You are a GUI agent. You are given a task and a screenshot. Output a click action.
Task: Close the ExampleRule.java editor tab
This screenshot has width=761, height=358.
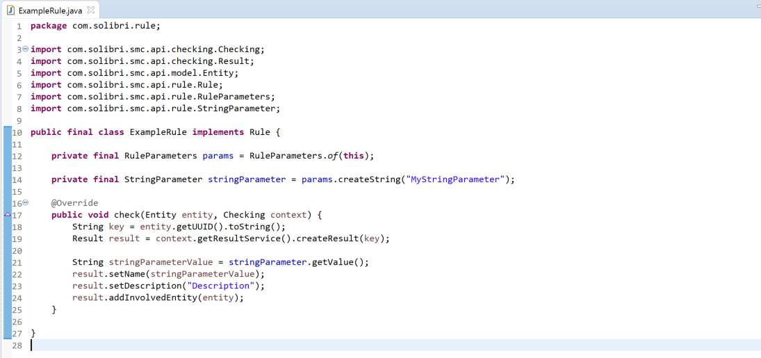point(90,10)
